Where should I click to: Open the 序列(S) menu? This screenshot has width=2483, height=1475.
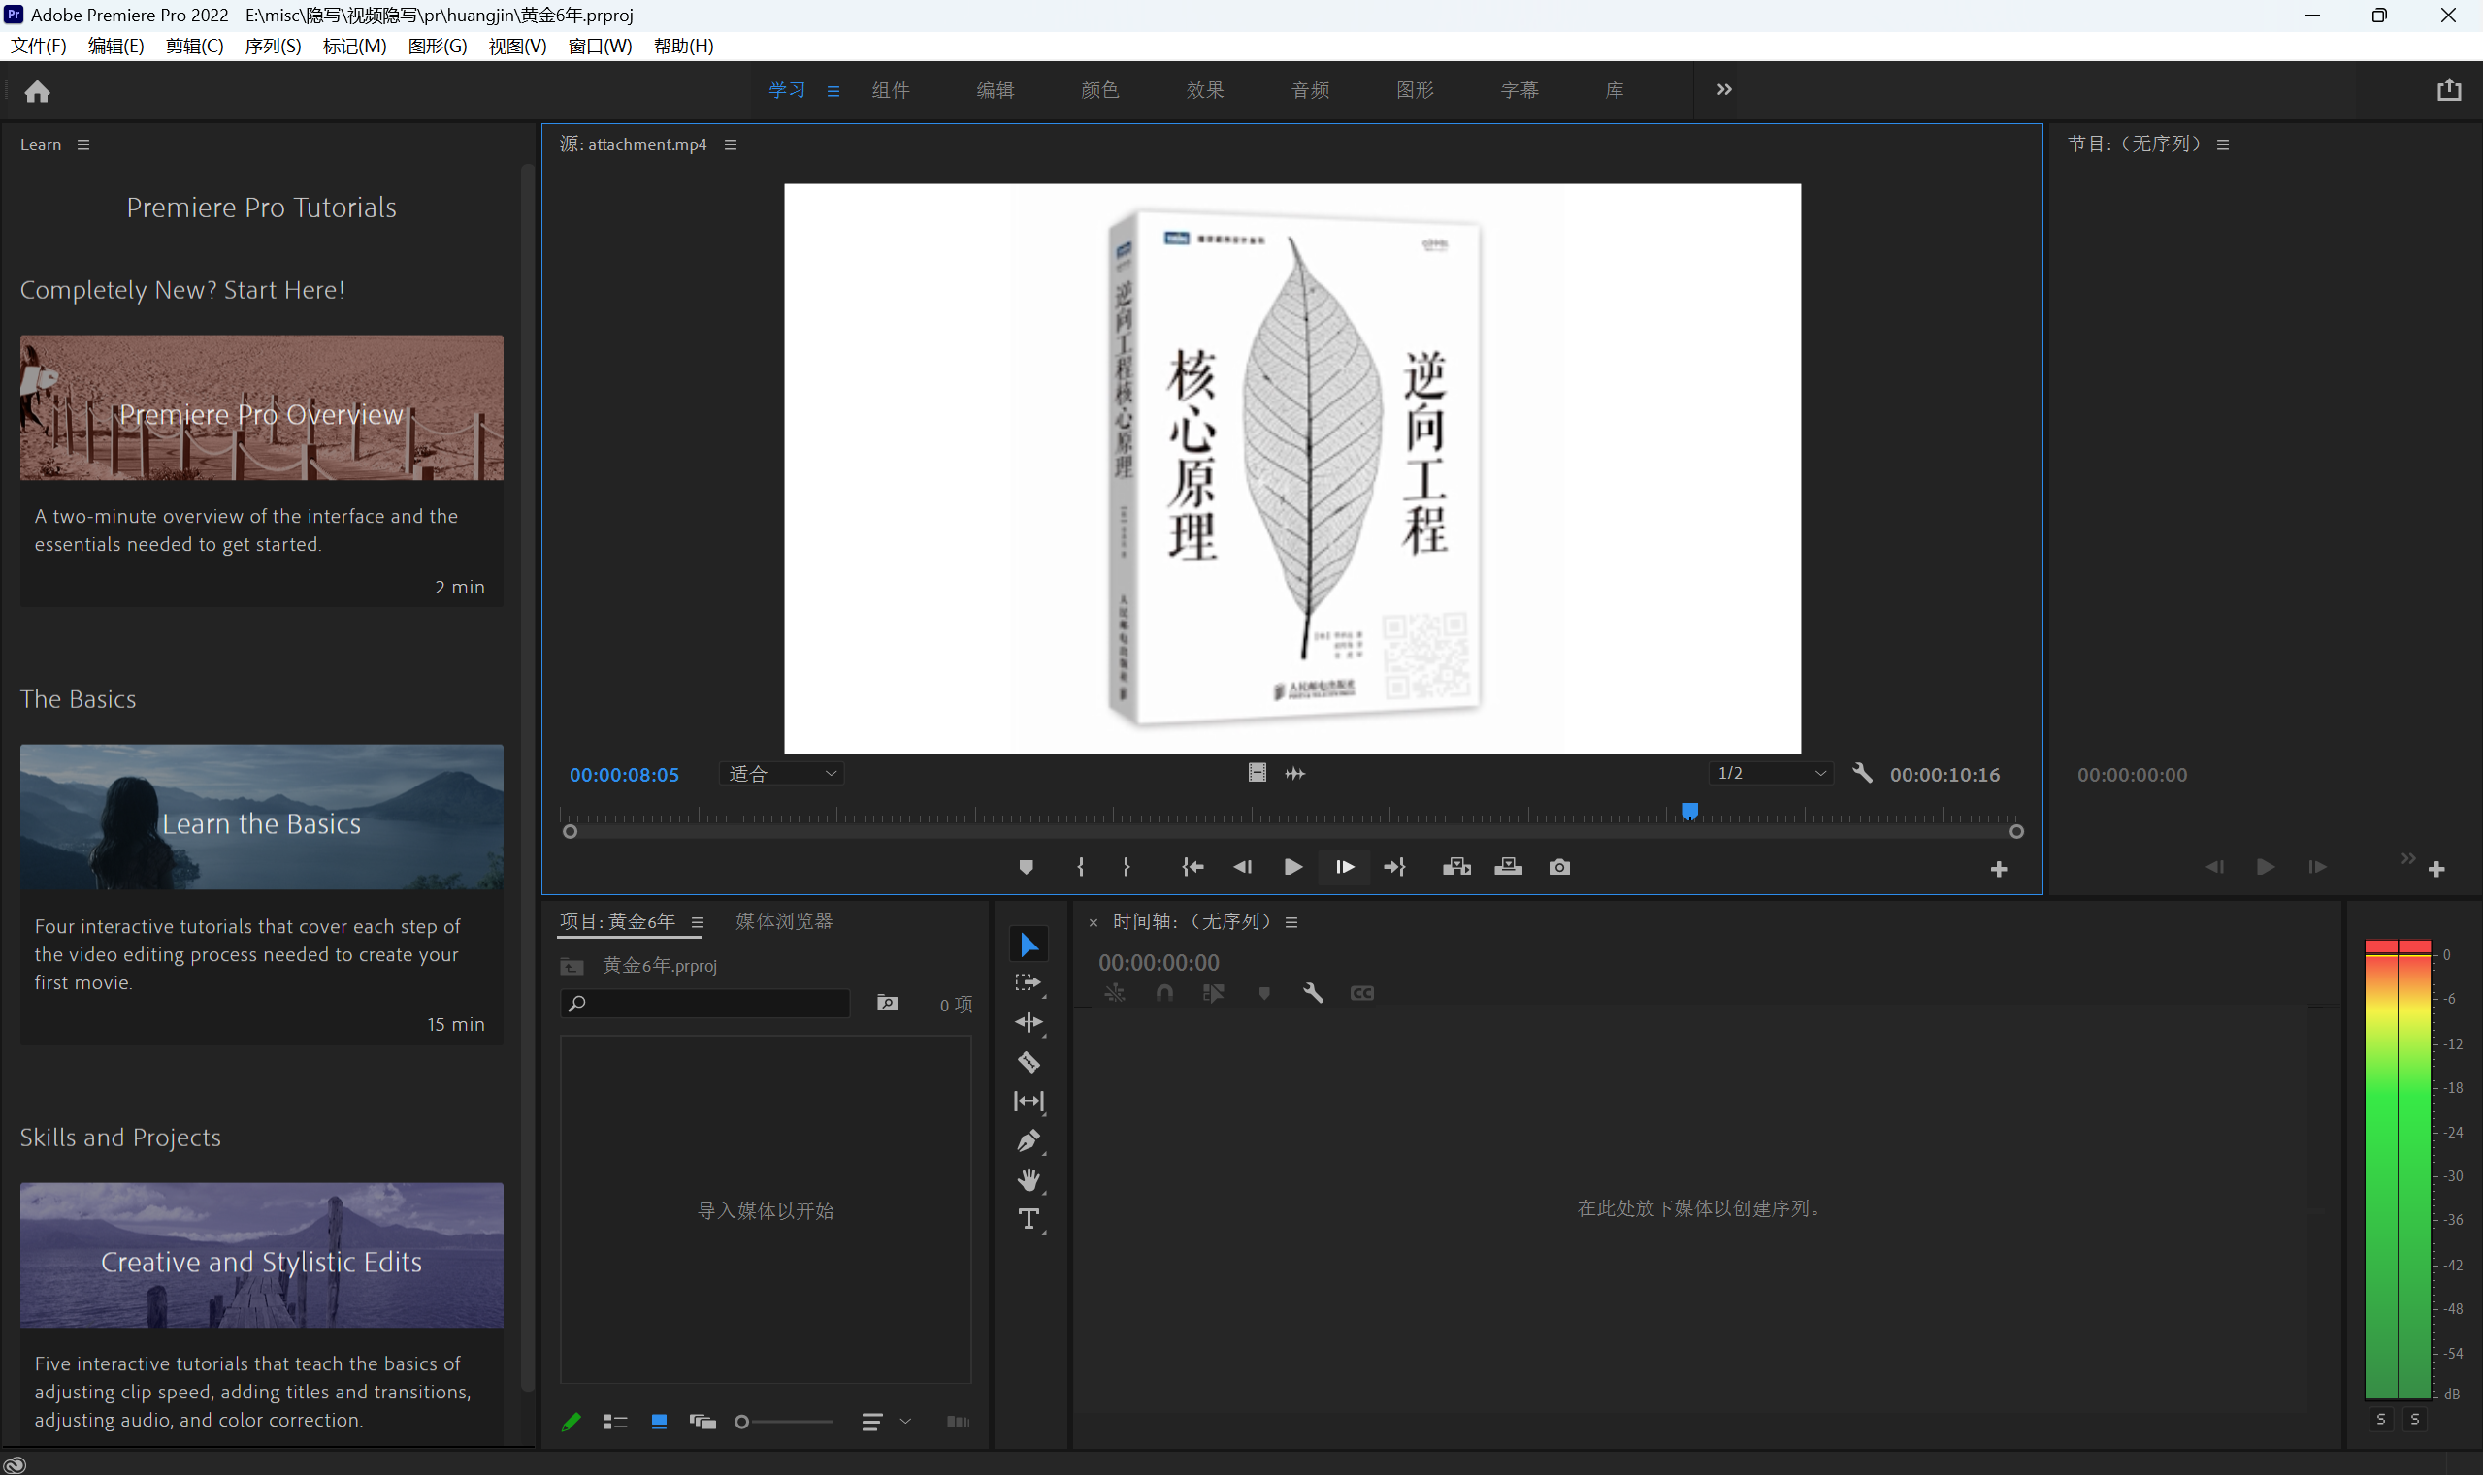(273, 46)
